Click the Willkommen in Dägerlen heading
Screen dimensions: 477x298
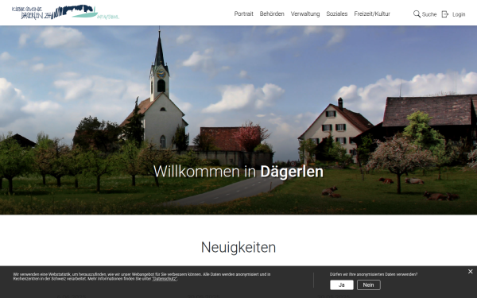pos(238,172)
